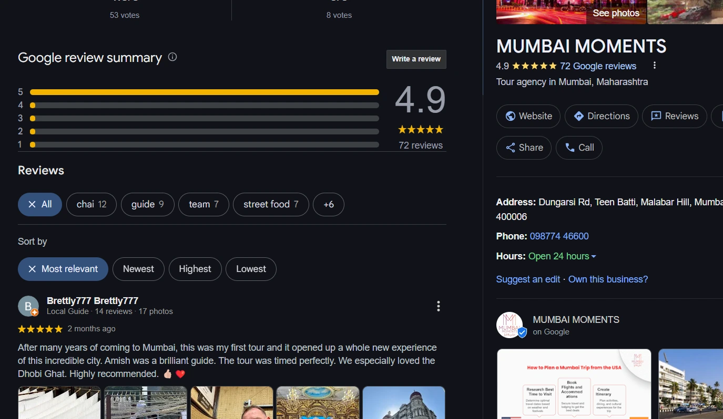Viewport: 723px width, 419px height.
Task: Click the 5-star rating distribution bar
Action: click(x=204, y=91)
